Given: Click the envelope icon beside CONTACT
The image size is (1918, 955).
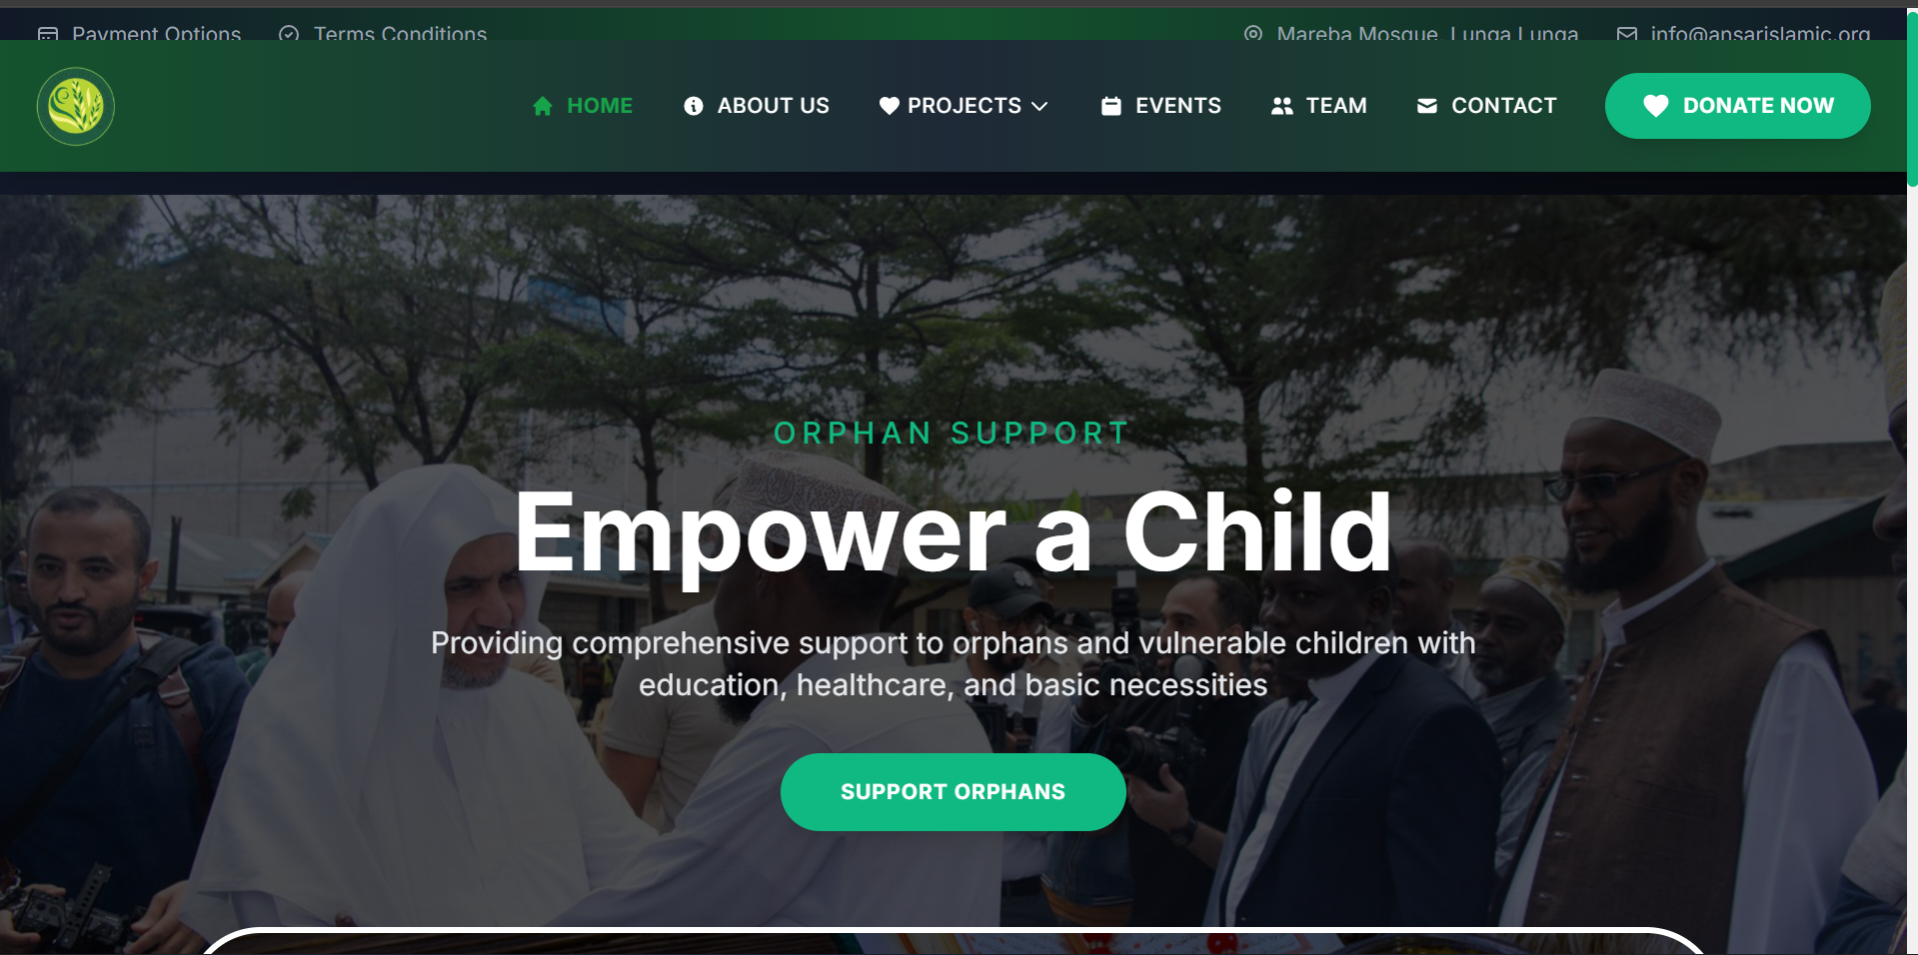Looking at the screenshot, I should 1427,106.
